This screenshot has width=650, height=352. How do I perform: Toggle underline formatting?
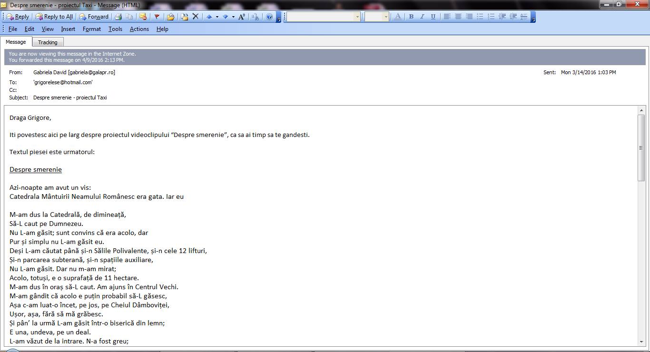(433, 17)
